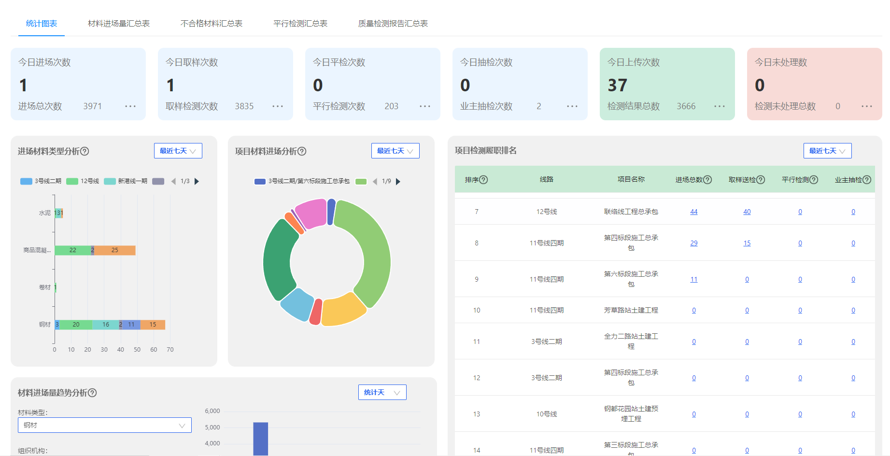Click question icon in 排序 column header

[x=483, y=180]
